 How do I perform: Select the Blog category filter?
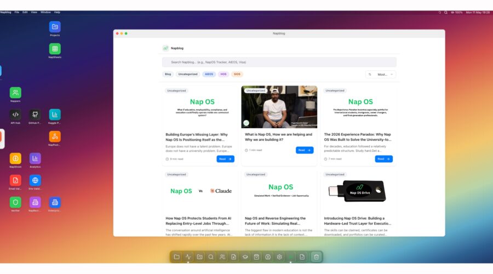168,74
